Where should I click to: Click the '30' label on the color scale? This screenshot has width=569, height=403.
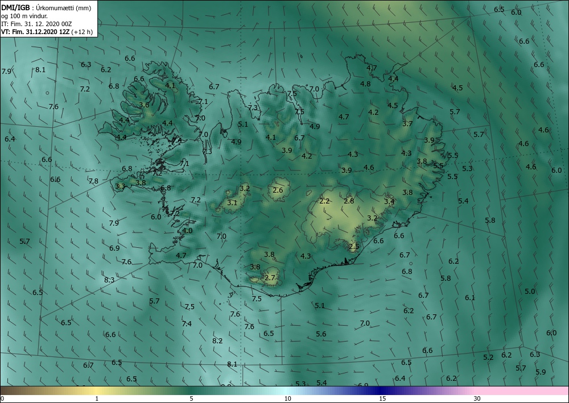[477, 398]
